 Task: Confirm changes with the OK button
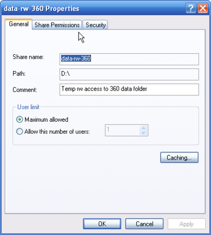point(102,224)
